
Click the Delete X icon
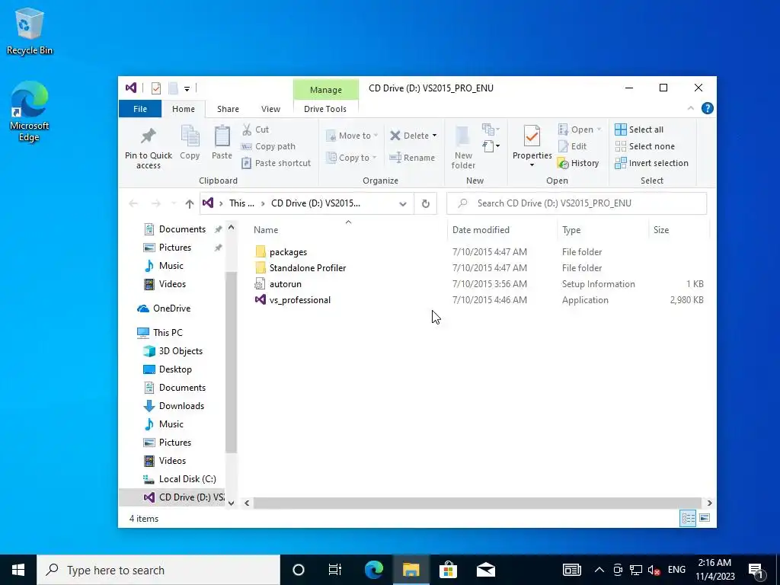point(395,136)
